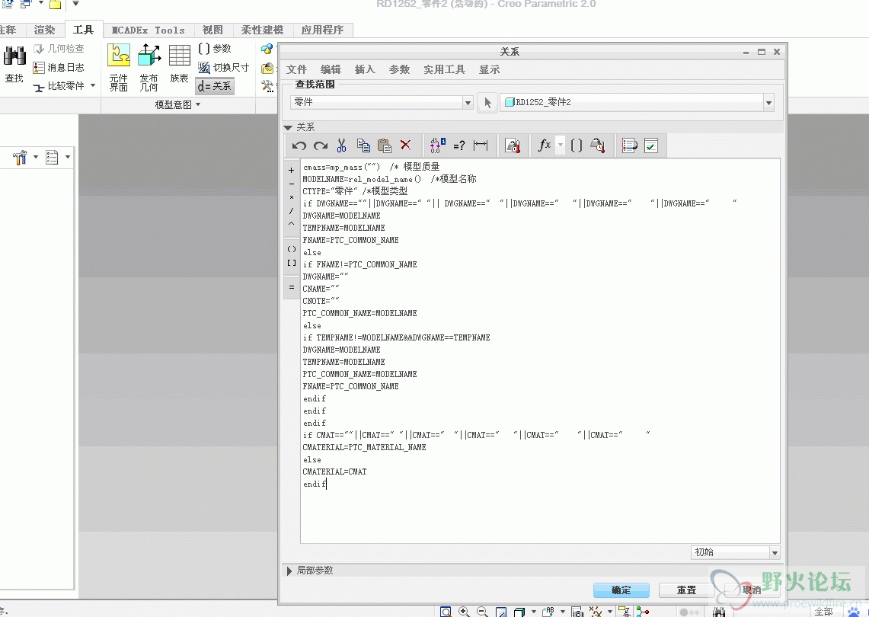
Task: Verify relations with the green checkmark icon
Action: point(651,145)
